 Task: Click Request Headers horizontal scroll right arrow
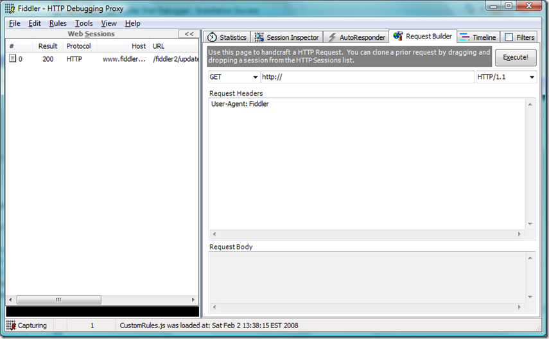click(519, 234)
